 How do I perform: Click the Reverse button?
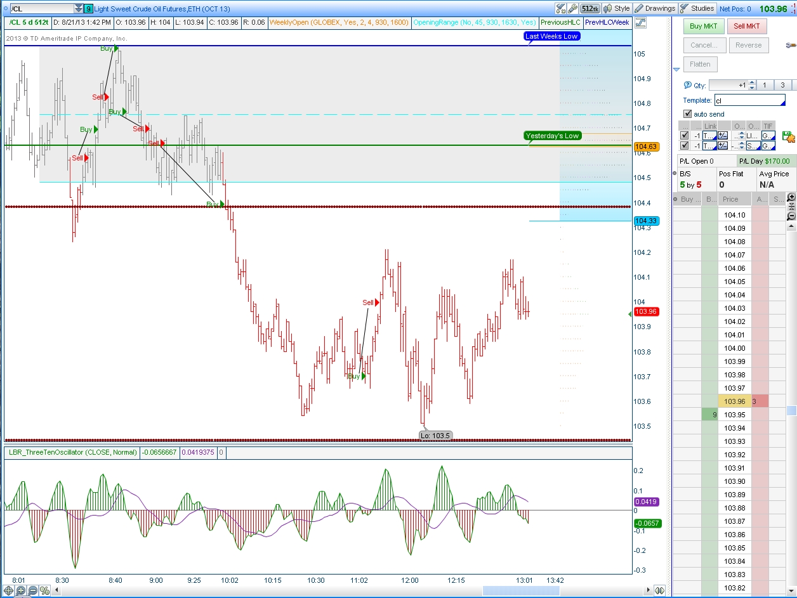click(749, 45)
